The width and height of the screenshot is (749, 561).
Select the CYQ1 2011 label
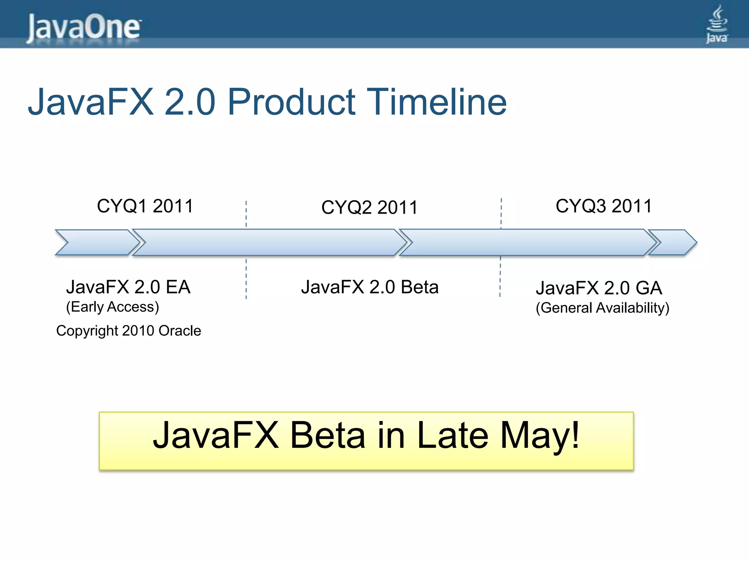[x=145, y=206]
